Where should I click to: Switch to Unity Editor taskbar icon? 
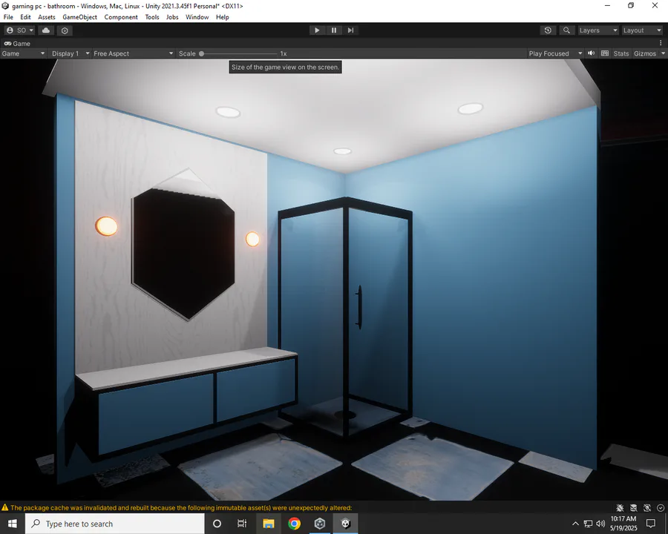tap(345, 524)
